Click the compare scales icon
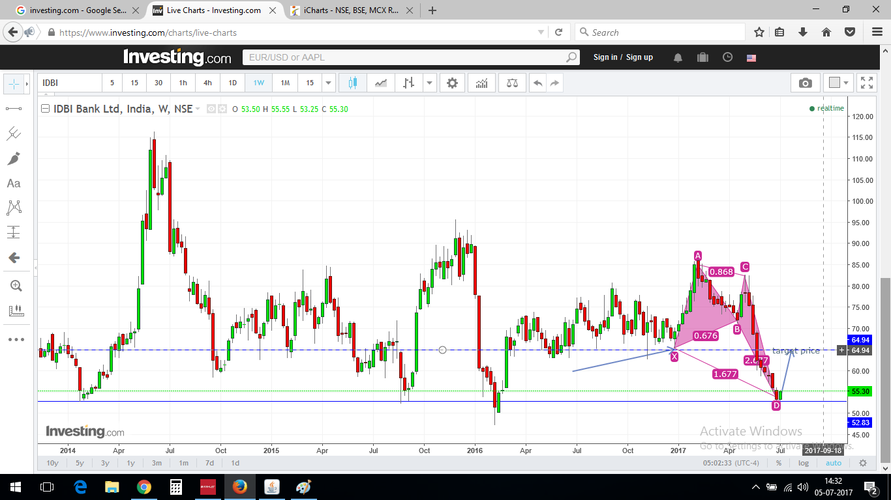Screen dimensions: 891x500 (x=511, y=83)
